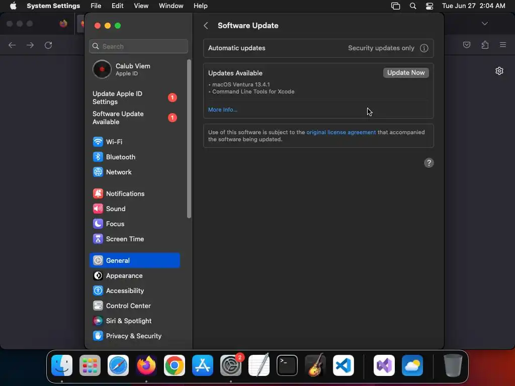
Task: Click the date and time clock
Action: coord(474,6)
